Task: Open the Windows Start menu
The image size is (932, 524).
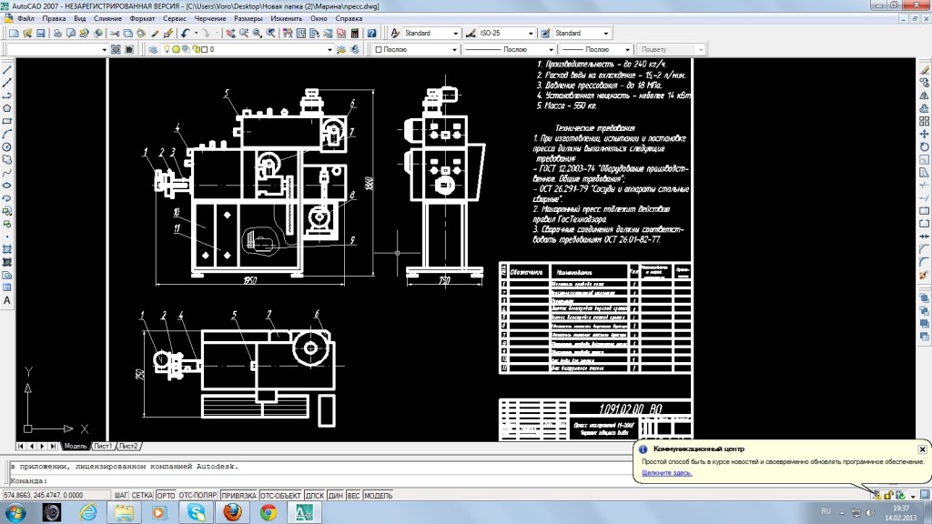Action: [x=15, y=512]
